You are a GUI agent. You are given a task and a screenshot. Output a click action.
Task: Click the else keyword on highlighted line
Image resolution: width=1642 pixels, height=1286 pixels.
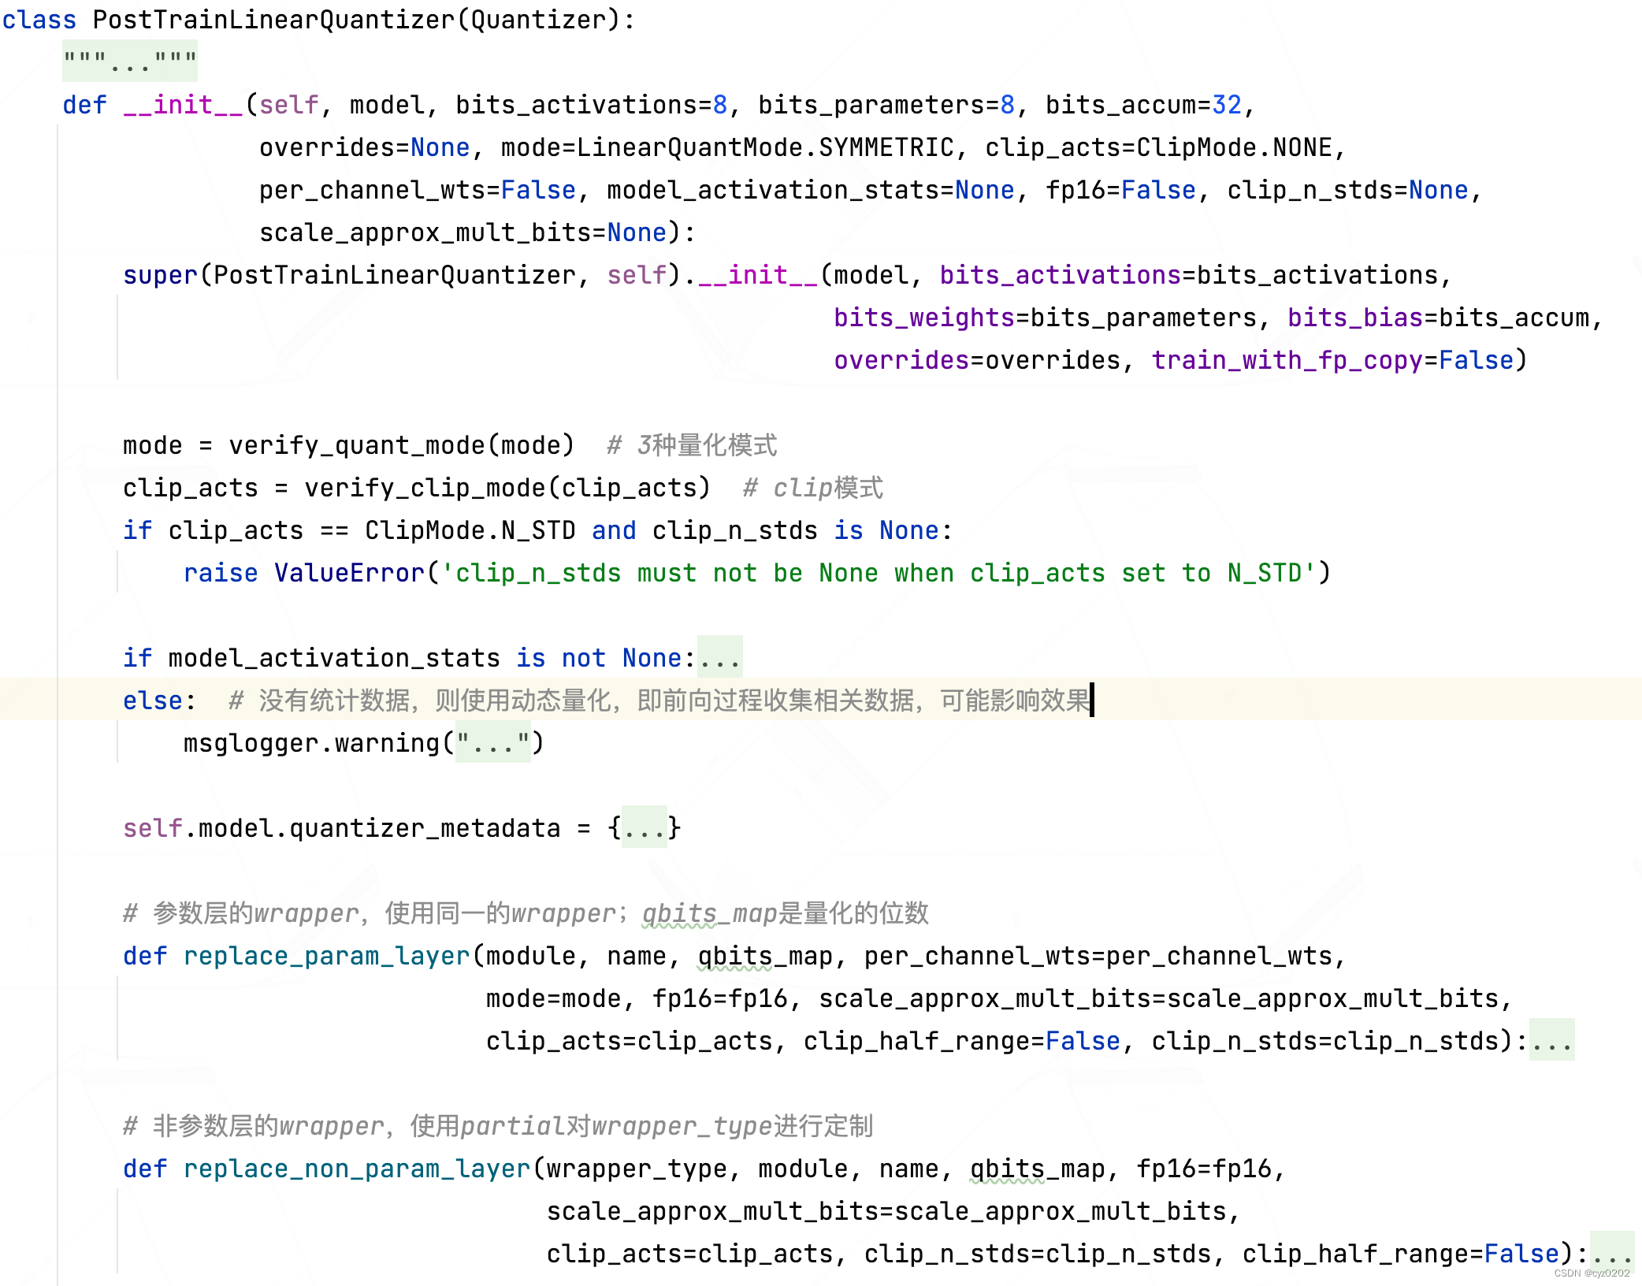[x=152, y=701]
